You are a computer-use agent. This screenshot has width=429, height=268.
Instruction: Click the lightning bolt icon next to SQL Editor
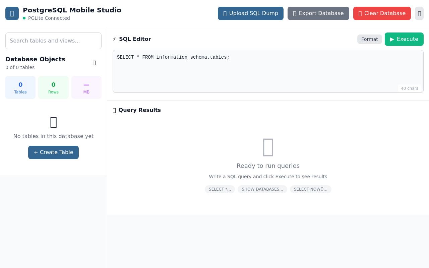pyautogui.click(x=115, y=39)
